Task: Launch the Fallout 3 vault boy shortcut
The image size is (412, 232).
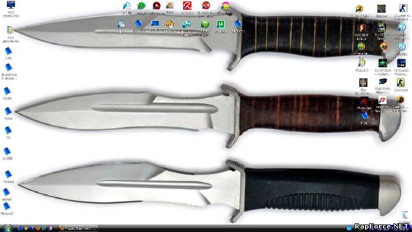Action: (362, 63)
